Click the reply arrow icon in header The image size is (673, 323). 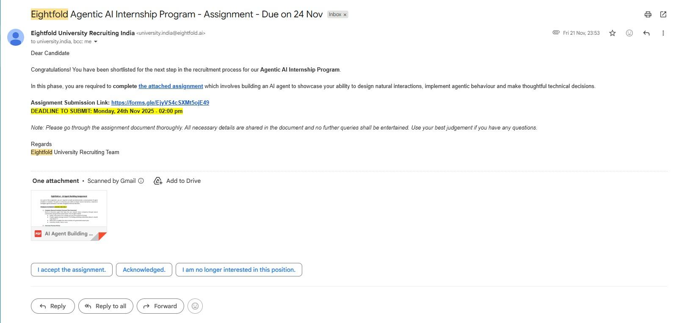(x=646, y=33)
